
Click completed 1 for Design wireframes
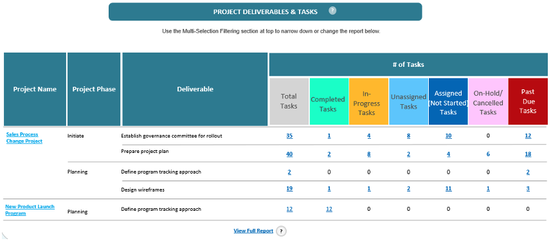click(x=329, y=189)
